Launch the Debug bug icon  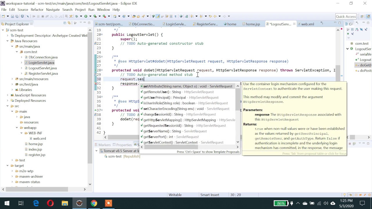(x=76, y=16)
